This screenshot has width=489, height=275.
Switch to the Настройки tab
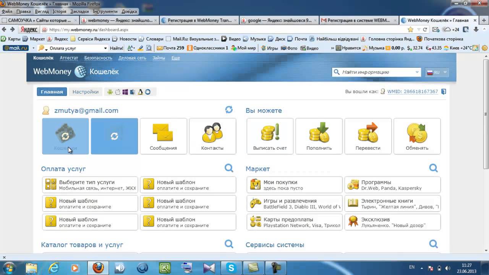click(86, 92)
